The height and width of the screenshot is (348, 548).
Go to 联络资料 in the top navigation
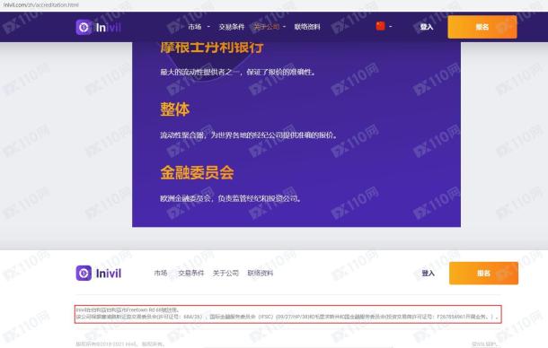click(307, 27)
